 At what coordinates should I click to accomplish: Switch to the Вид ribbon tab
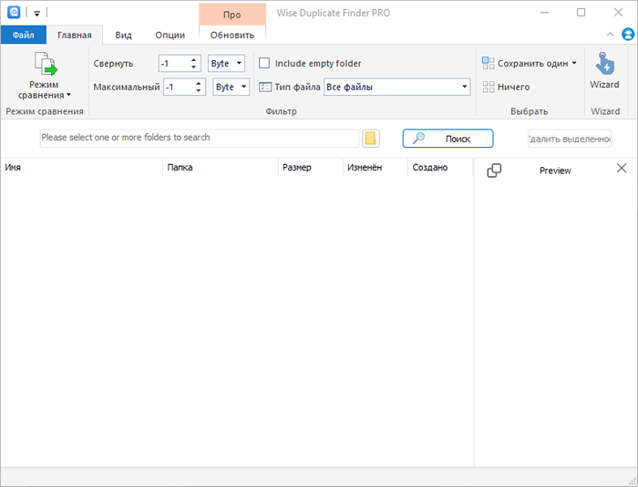tap(123, 35)
